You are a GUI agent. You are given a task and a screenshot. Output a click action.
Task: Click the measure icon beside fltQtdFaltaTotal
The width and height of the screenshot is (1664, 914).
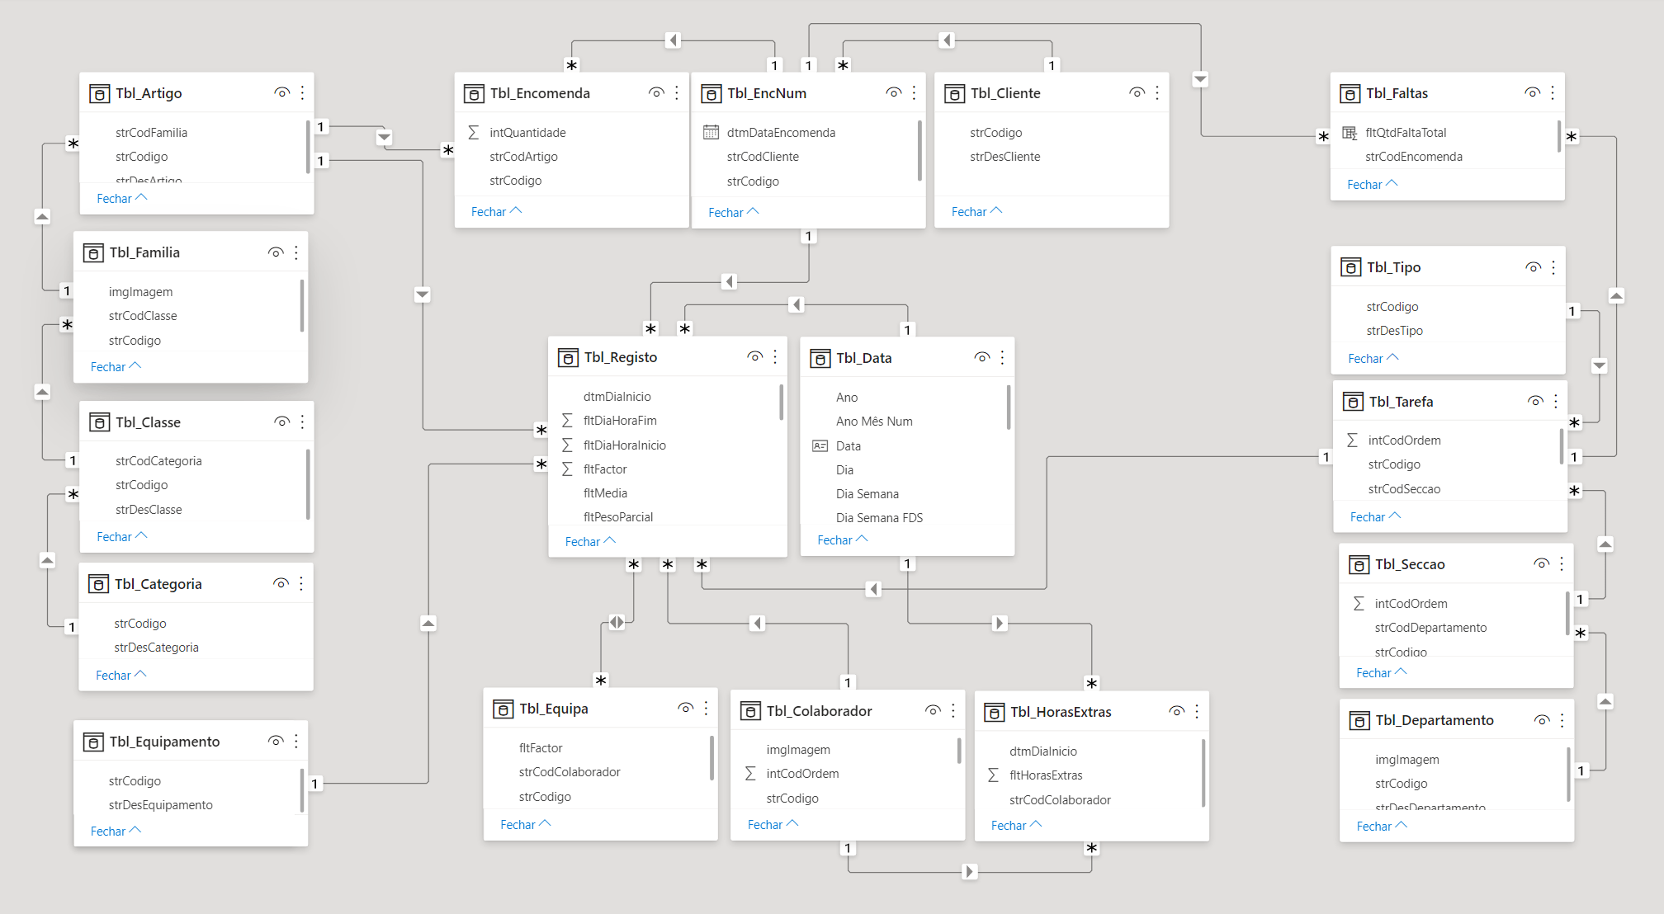click(x=1350, y=132)
